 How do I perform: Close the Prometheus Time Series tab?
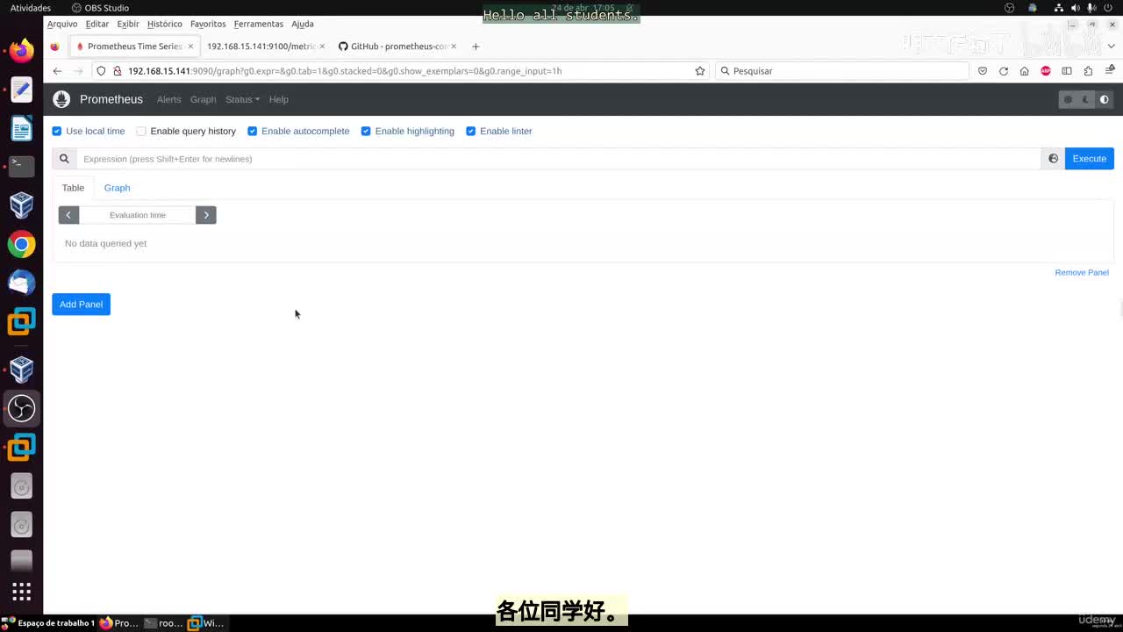tap(190, 47)
